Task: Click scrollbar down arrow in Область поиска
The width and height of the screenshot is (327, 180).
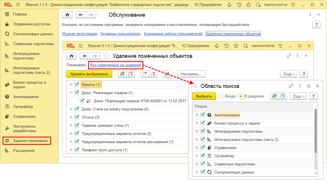Action: pyautogui.click(x=315, y=173)
